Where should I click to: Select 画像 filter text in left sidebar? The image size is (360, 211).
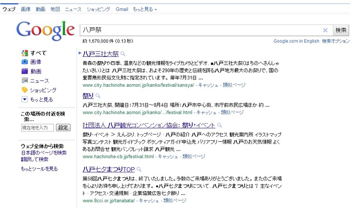pyautogui.click(x=36, y=62)
